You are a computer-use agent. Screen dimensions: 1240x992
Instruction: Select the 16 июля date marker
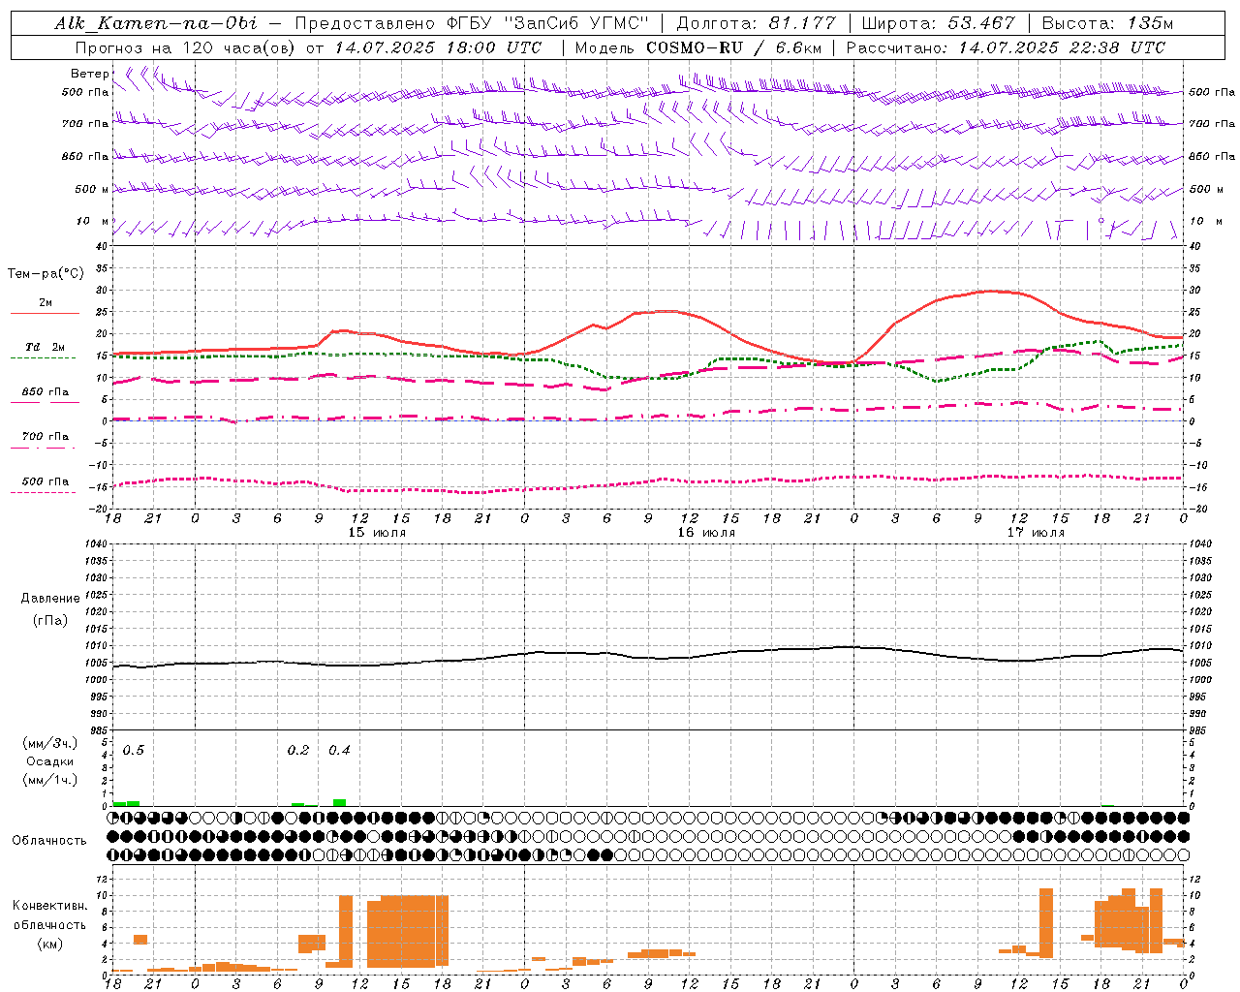pos(706,533)
